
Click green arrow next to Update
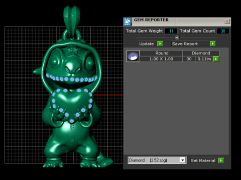point(160,43)
